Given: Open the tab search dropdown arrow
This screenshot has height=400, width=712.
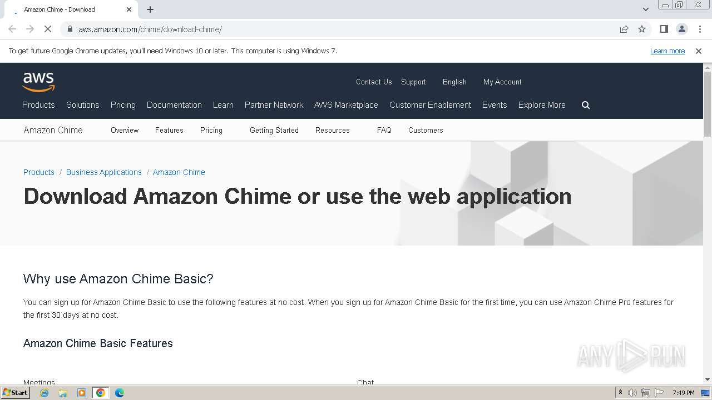Looking at the screenshot, I should pos(646,9).
